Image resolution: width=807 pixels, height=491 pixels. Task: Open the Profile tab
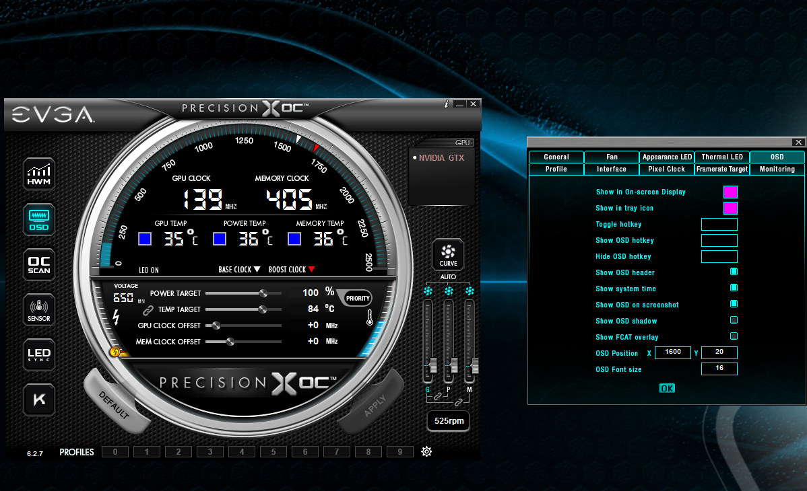556,169
